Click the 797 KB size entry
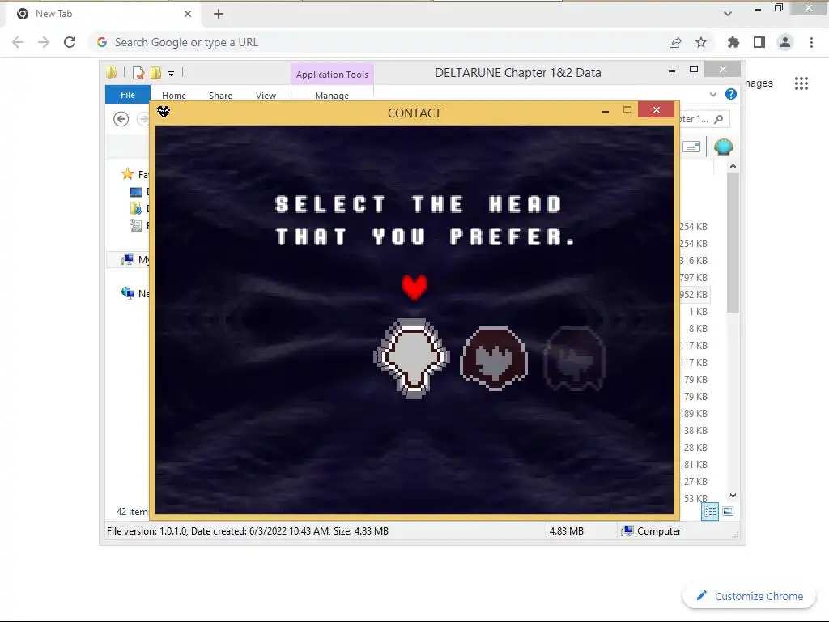 [694, 277]
